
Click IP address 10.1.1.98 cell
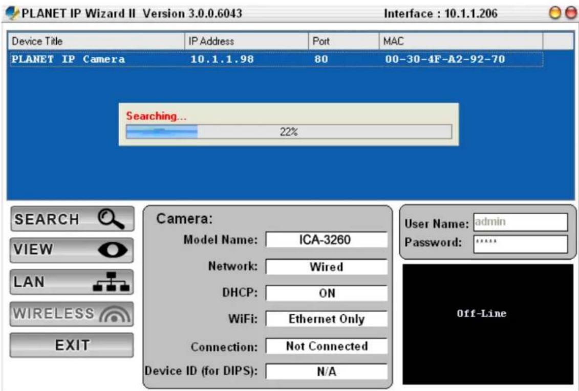[222, 59]
